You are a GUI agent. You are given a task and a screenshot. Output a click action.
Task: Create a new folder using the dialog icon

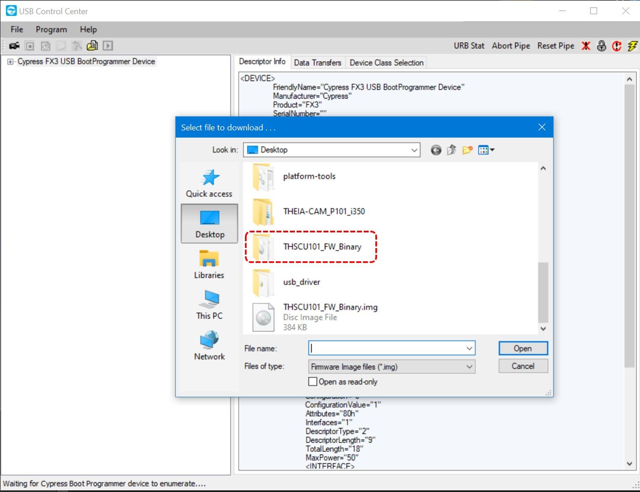467,150
